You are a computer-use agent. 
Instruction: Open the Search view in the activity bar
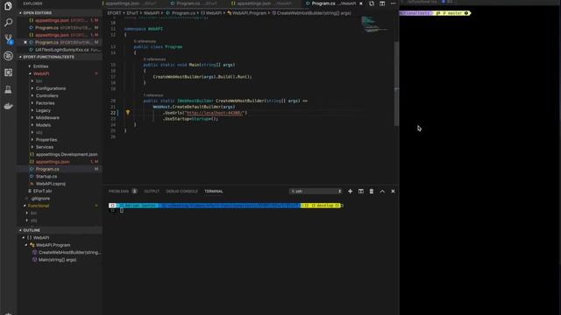[8, 23]
